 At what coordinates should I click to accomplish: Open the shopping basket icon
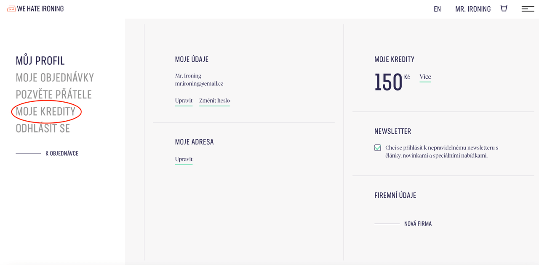point(504,8)
